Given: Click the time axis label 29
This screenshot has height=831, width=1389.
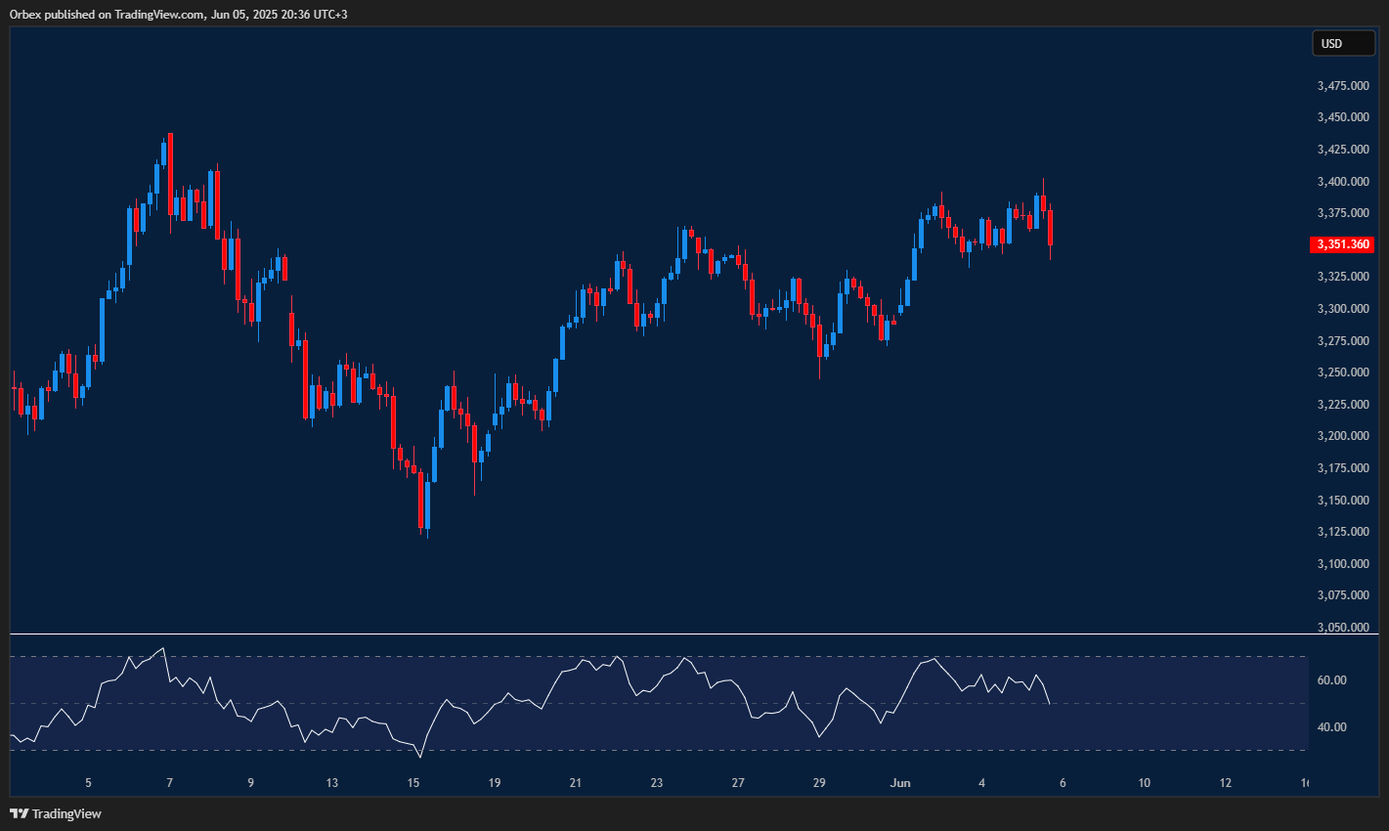Looking at the screenshot, I should pos(819,782).
